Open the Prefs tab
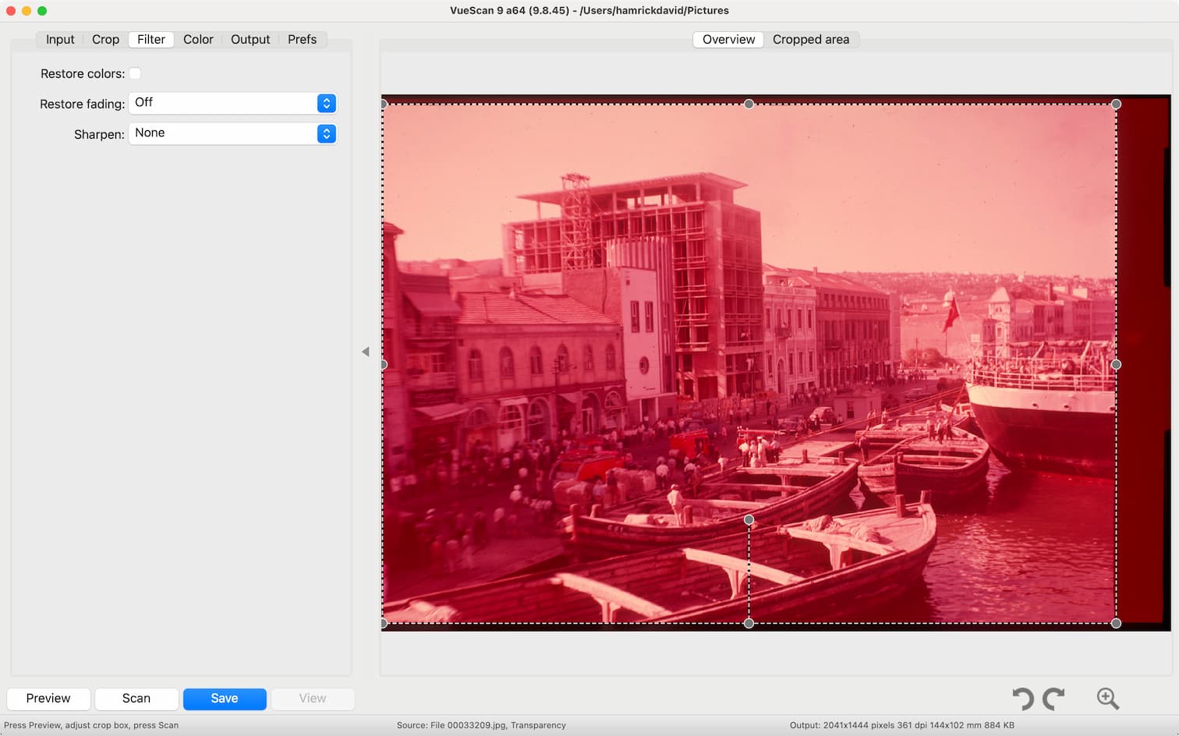The width and height of the screenshot is (1179, 736). tap(302, 39)
